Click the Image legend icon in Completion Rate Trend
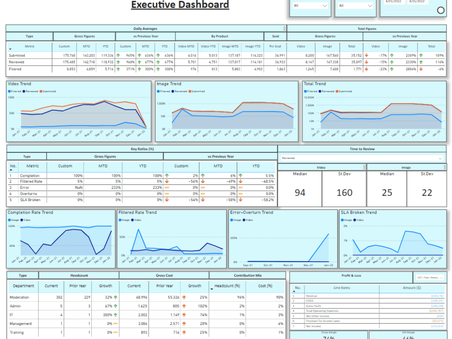This screenshot has height=339, width=452. tap(10, 220)
